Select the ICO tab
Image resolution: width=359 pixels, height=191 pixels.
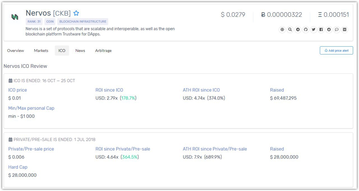[62, 50]
